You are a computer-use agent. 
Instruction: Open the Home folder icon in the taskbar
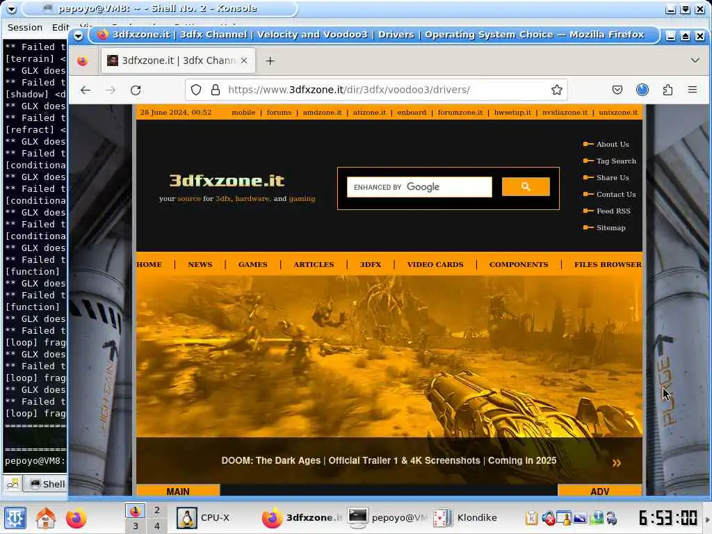tap(46, 518)
